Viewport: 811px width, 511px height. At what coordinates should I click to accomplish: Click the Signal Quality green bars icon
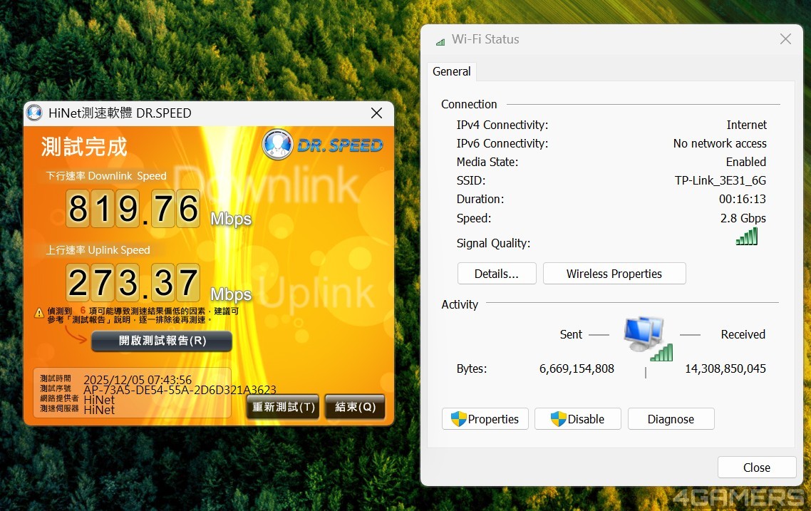click(x=747, y=237)
